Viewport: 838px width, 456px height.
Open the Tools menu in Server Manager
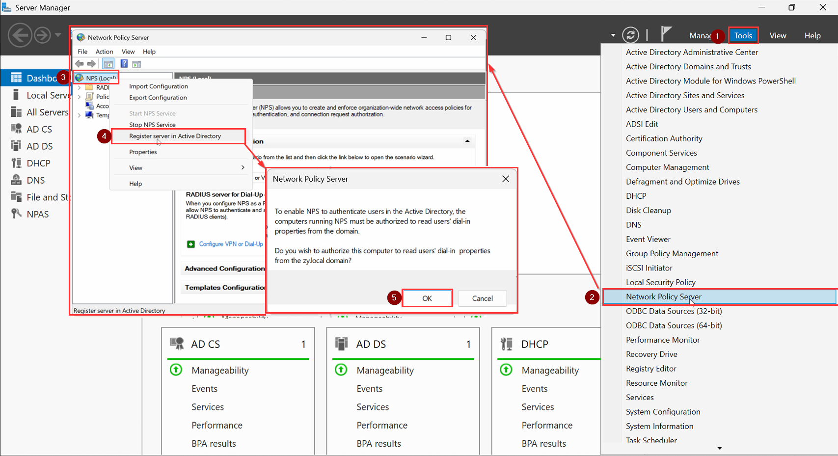pos(743,35)
